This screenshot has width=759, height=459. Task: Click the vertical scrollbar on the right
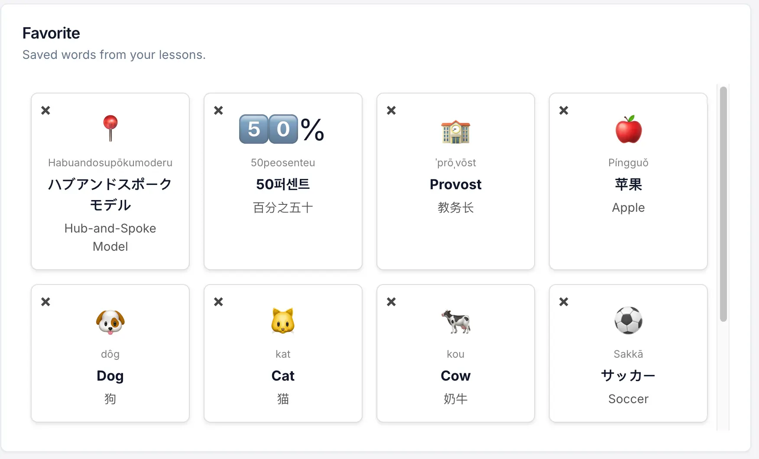(x=723, y=204)
